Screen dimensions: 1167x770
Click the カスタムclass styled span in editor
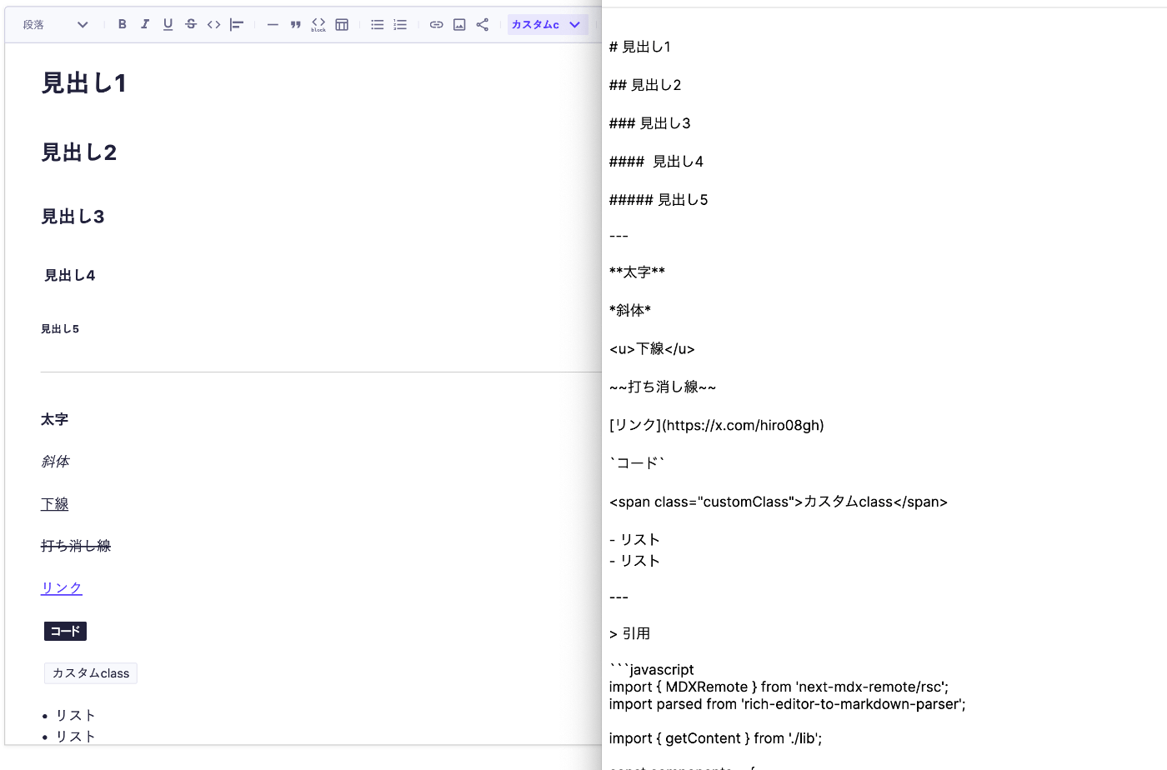point(91,673)
